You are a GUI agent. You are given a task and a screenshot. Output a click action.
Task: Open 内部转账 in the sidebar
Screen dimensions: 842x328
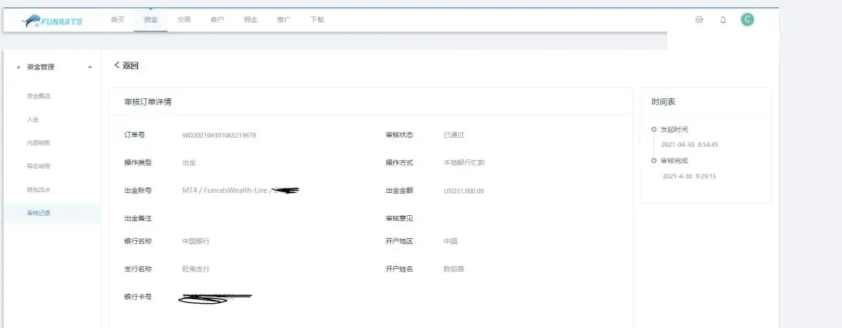click(x=39, y=142)
